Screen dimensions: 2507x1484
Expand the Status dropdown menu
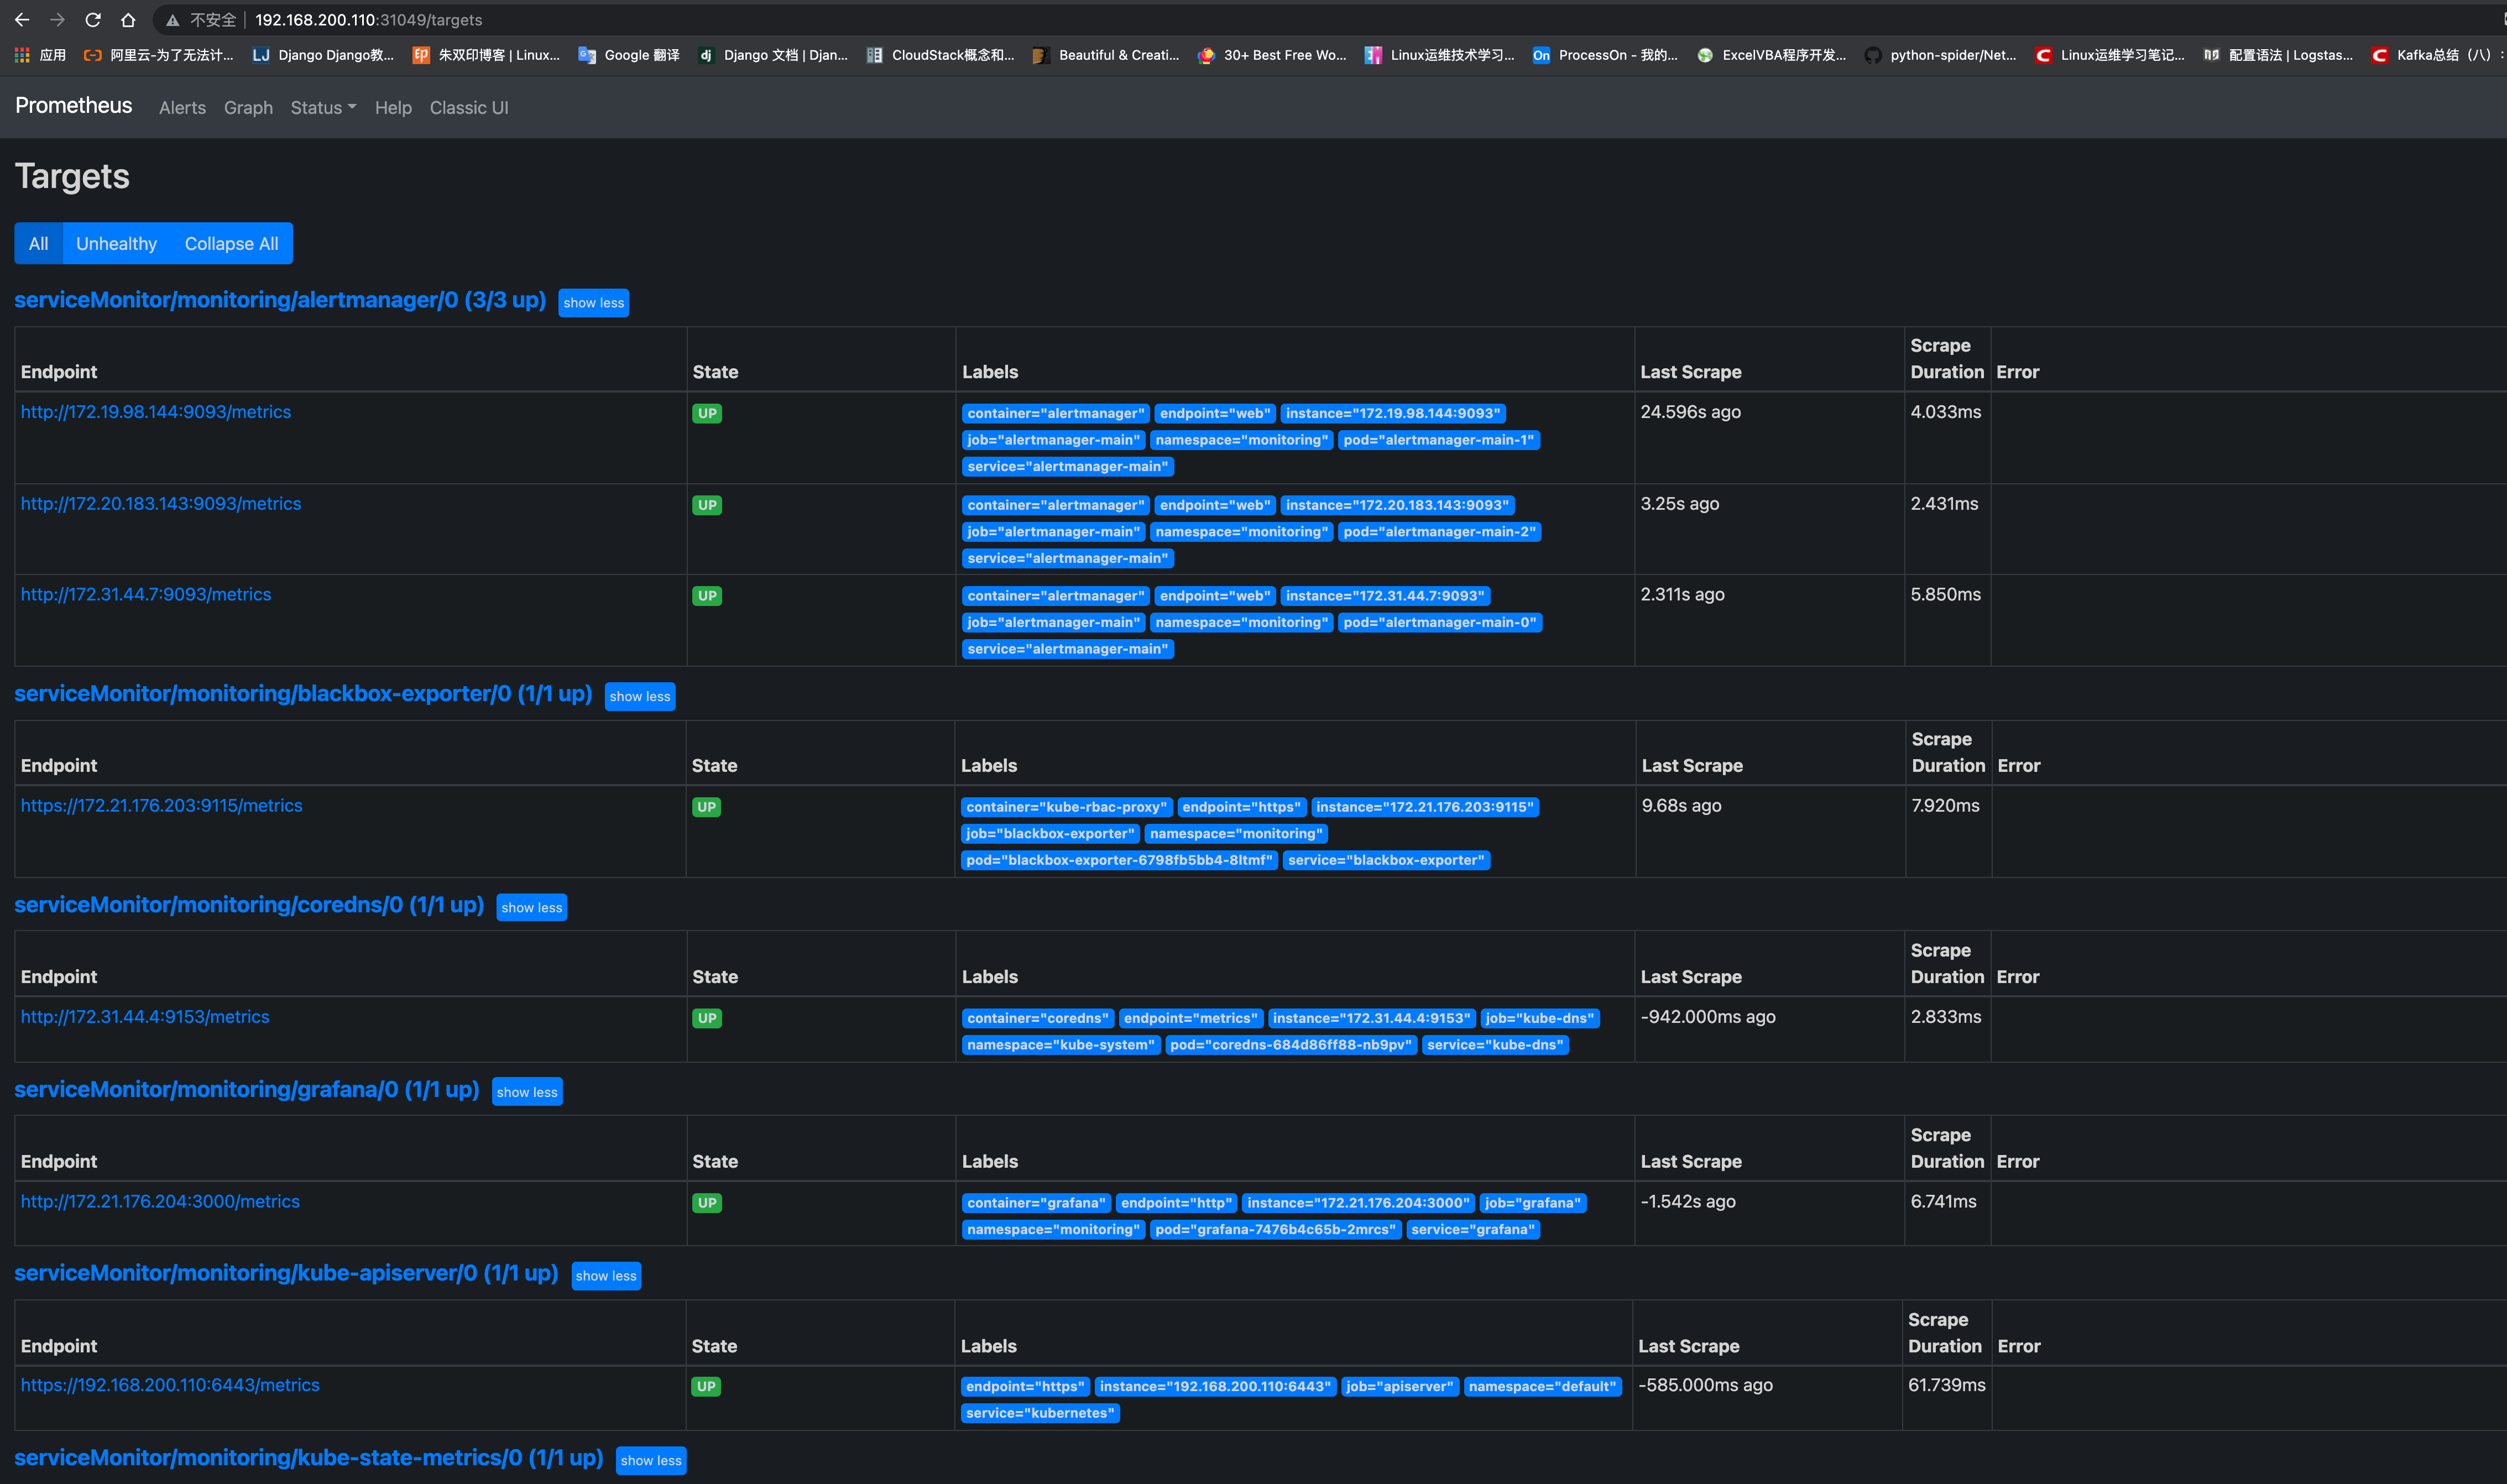click(323, 108)
